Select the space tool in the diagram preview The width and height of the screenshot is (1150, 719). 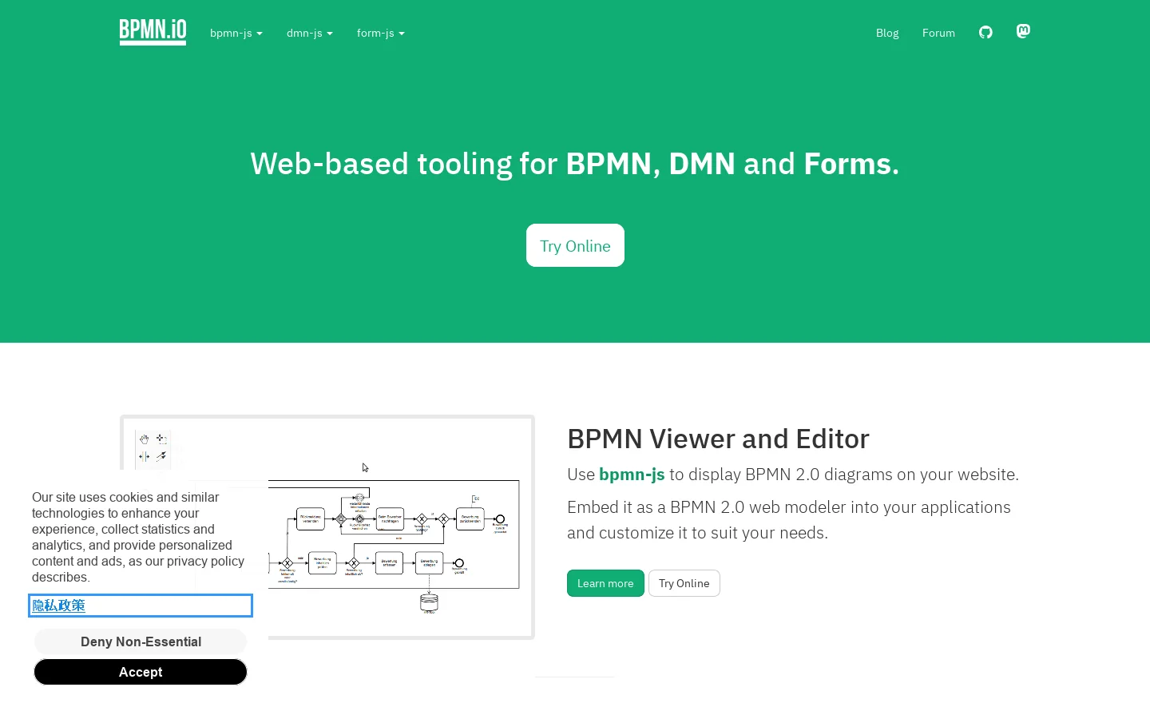(144, 456)
